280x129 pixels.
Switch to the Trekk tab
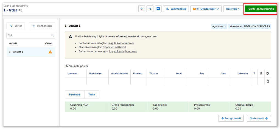coord(92,94)
